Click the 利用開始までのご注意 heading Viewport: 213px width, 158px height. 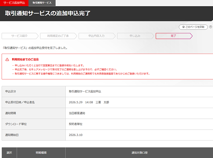point(25,59)
